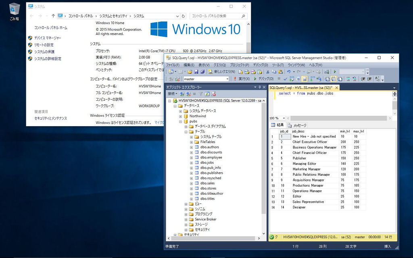The image size is (413, 258).
Task: Click the Refresh icon in Object Explorer toolbar
Action: point(207,94)
